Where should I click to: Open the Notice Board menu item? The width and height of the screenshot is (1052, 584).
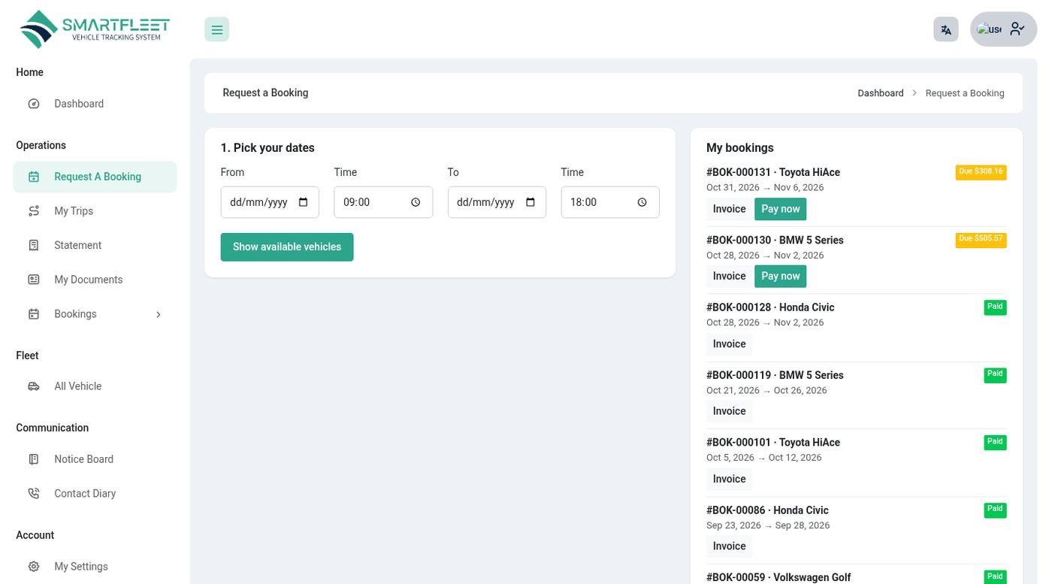(95, 459)
